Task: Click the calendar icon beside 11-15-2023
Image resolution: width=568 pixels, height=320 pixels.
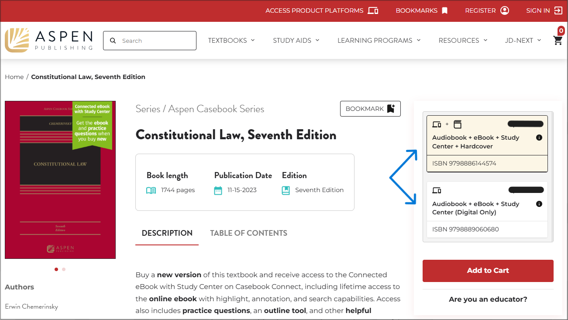Action: [218, 190]
